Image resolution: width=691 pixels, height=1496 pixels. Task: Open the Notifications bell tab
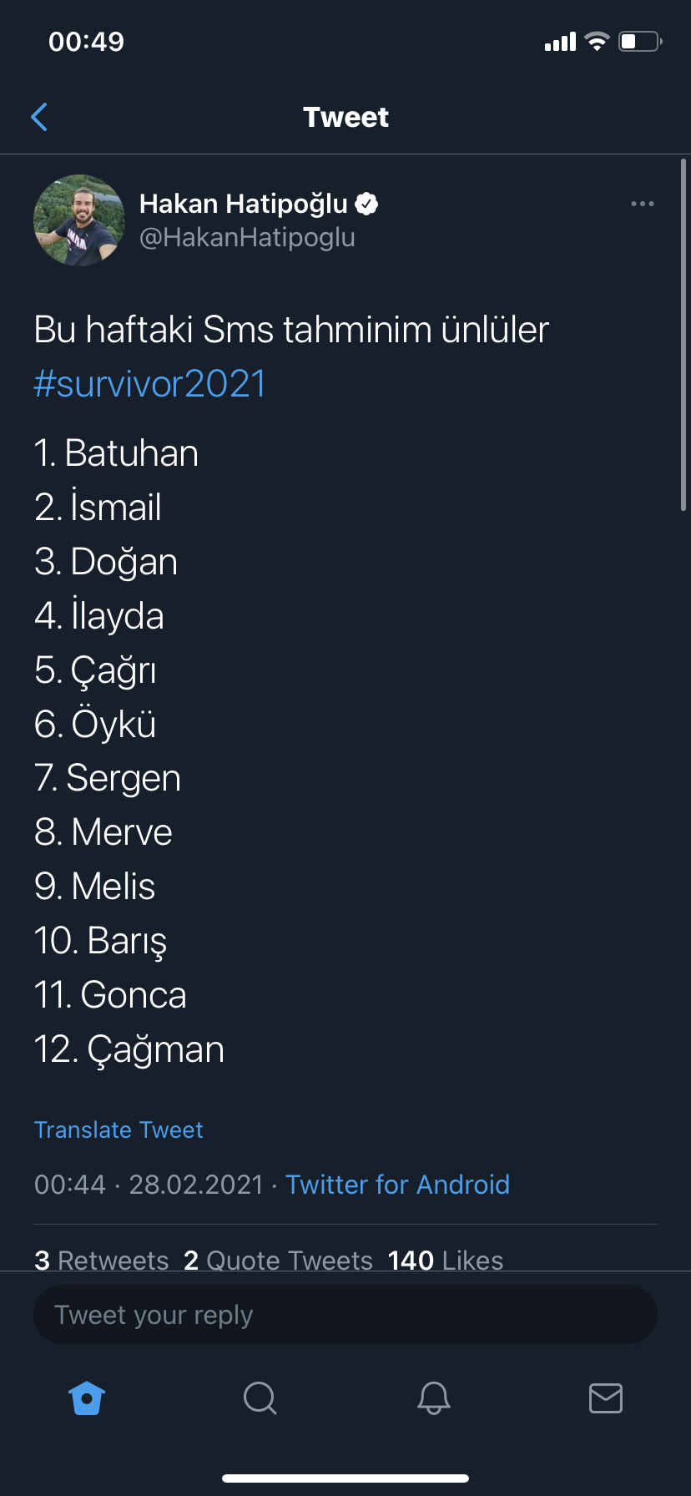coord(433,1397)
